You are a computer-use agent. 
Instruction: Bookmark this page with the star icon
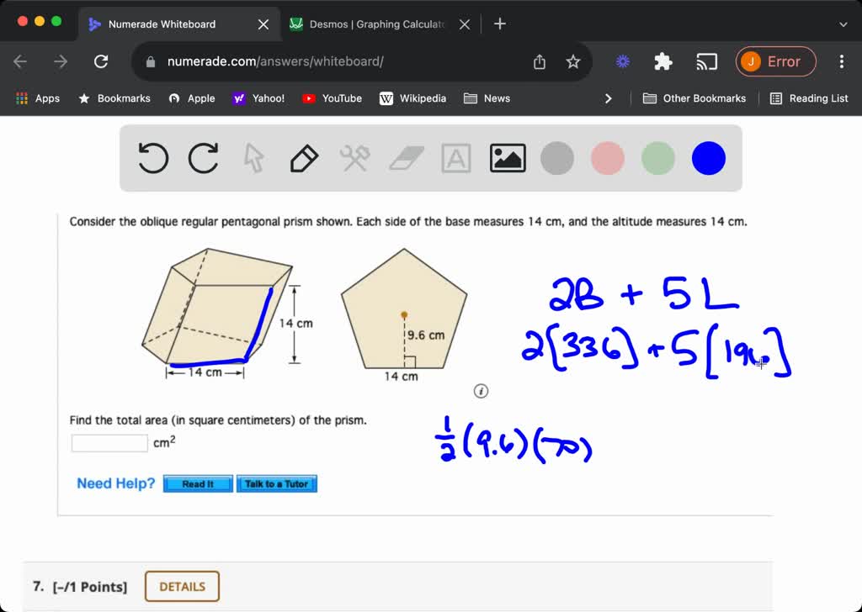point(573,61)
